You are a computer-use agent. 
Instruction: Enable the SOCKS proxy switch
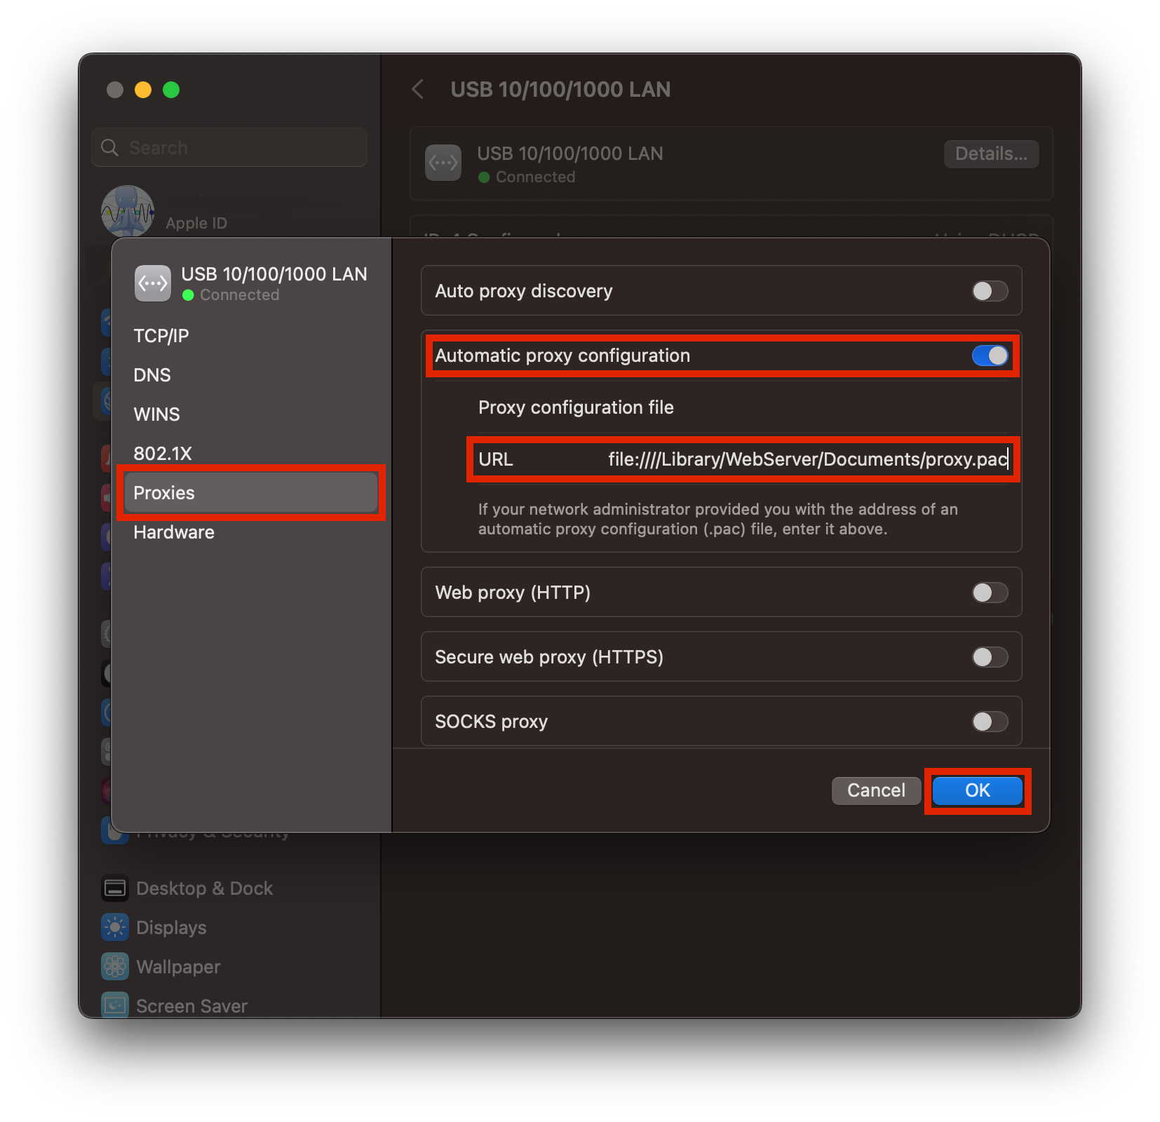(x=990, y=722)
